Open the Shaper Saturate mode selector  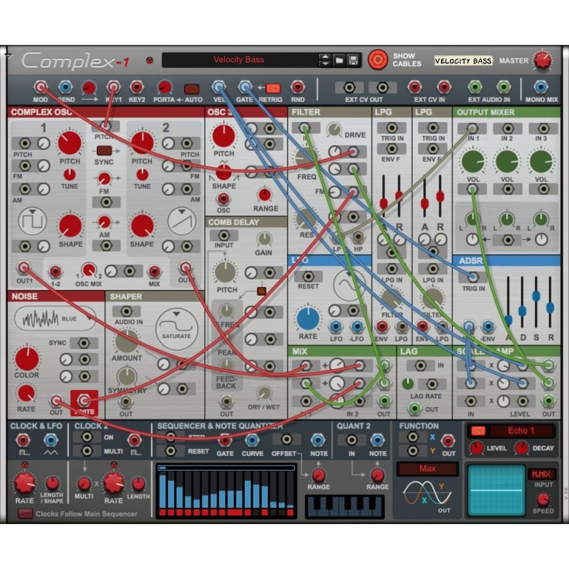coord(176,329)
